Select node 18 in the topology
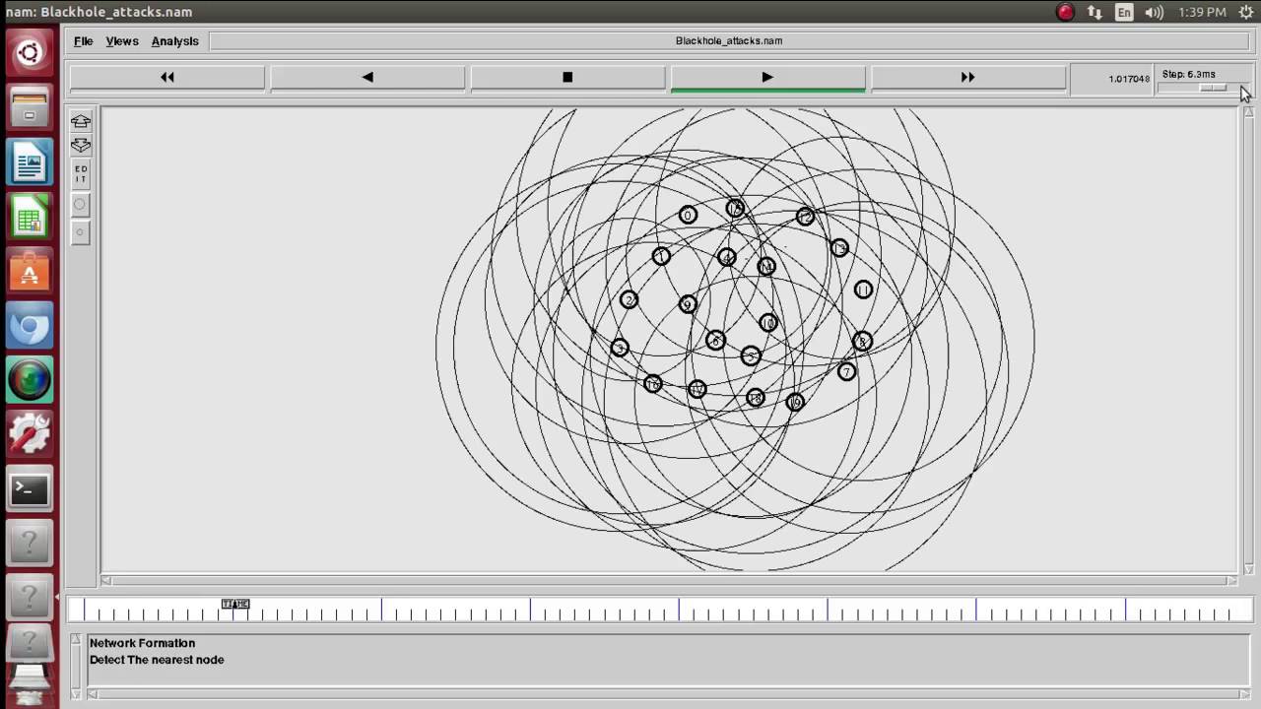 (755, 397)
